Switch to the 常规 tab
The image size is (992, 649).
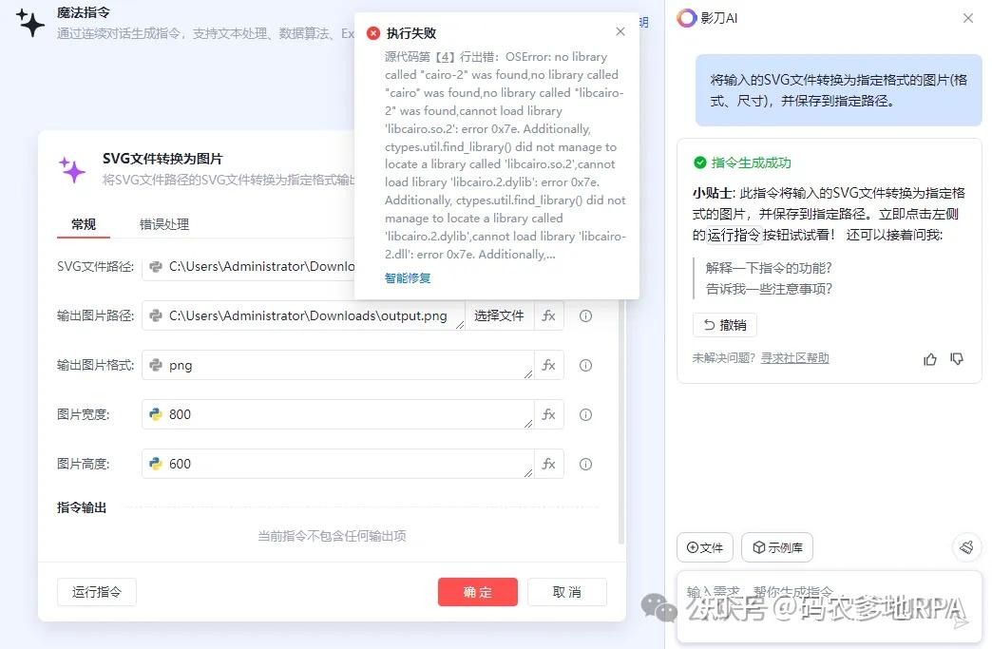[84, 224]
